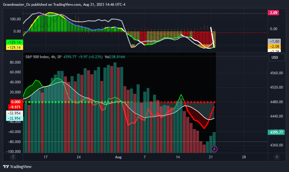The image size is (289, 172).
Task: Click the green -129.14 value label
Action: (x=15, y=42)
